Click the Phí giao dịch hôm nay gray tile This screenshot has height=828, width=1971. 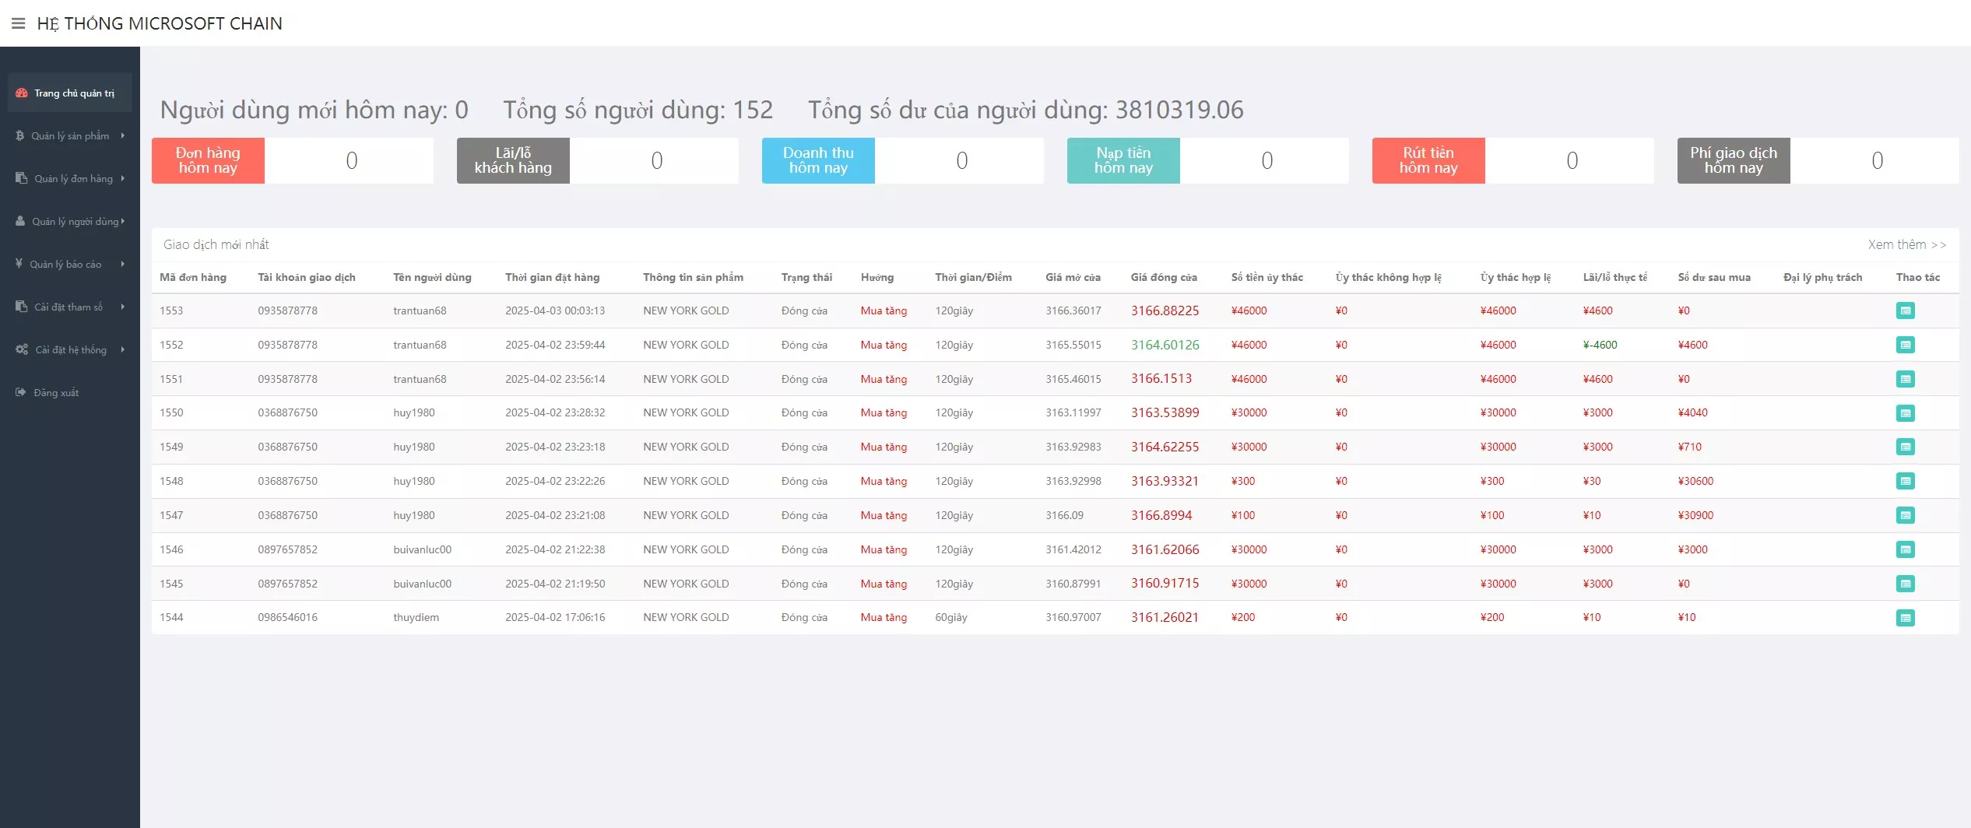coord(1734,160)
